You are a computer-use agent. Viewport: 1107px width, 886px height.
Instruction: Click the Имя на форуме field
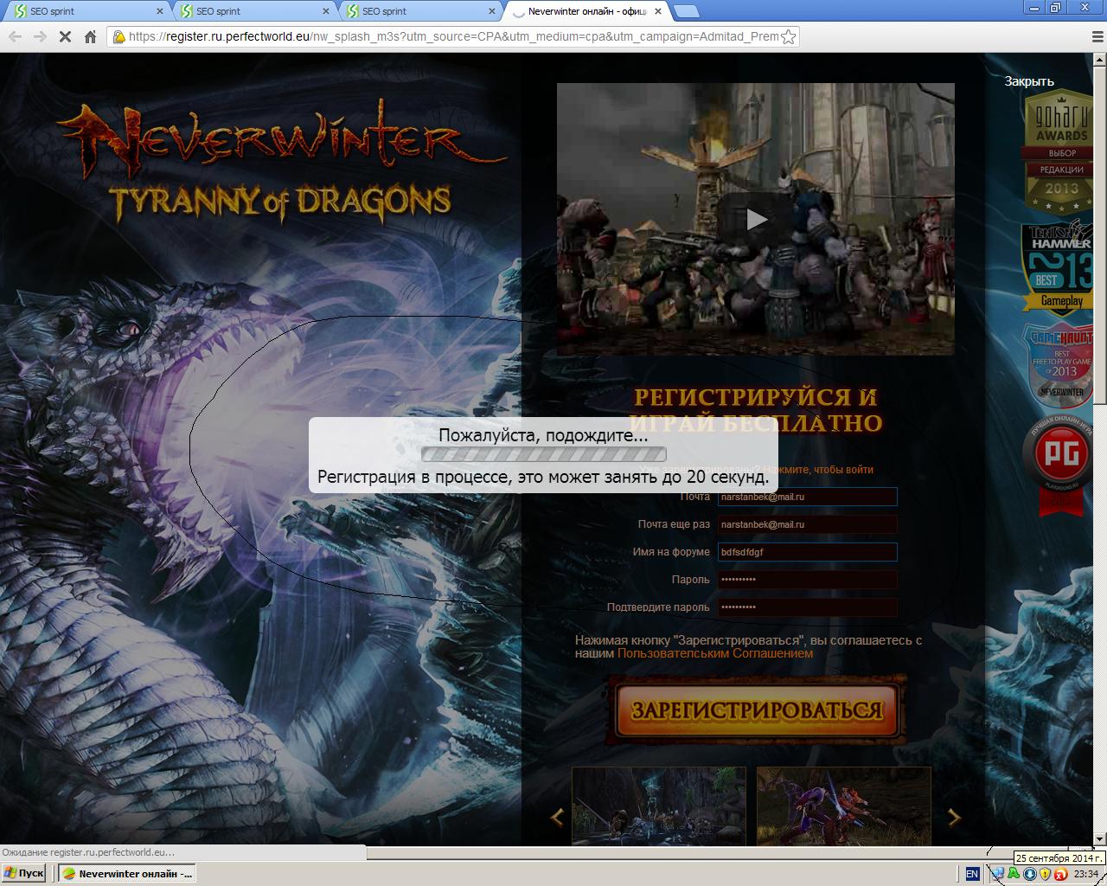point(807,552)
